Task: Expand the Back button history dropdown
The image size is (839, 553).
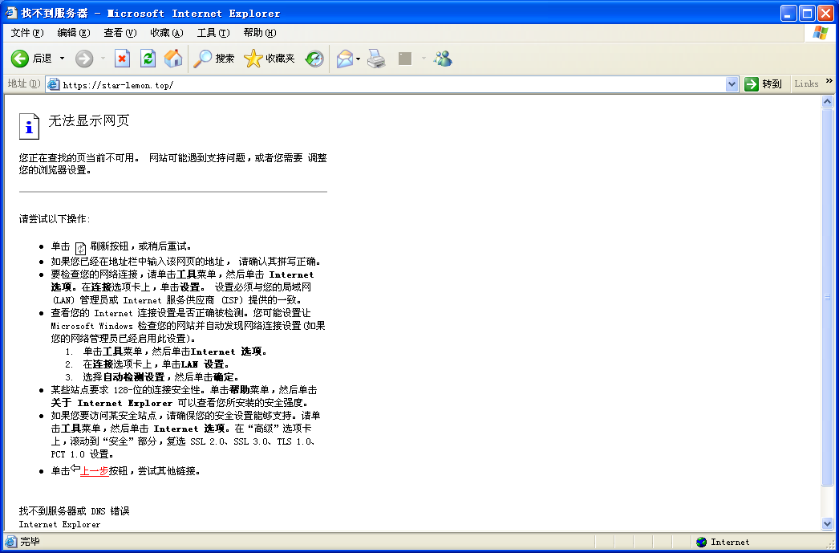Action: tap(62, 59)
